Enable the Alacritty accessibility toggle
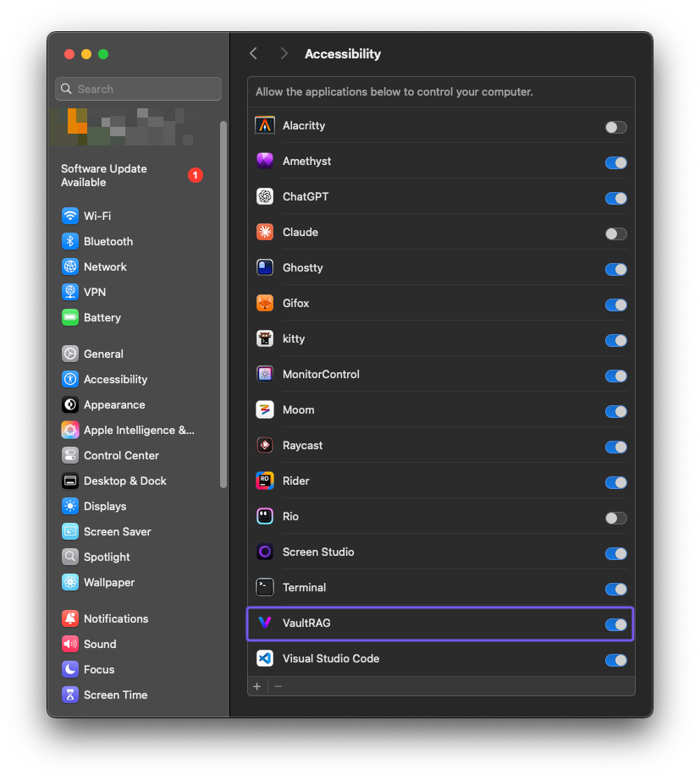 tap(616, 128)
